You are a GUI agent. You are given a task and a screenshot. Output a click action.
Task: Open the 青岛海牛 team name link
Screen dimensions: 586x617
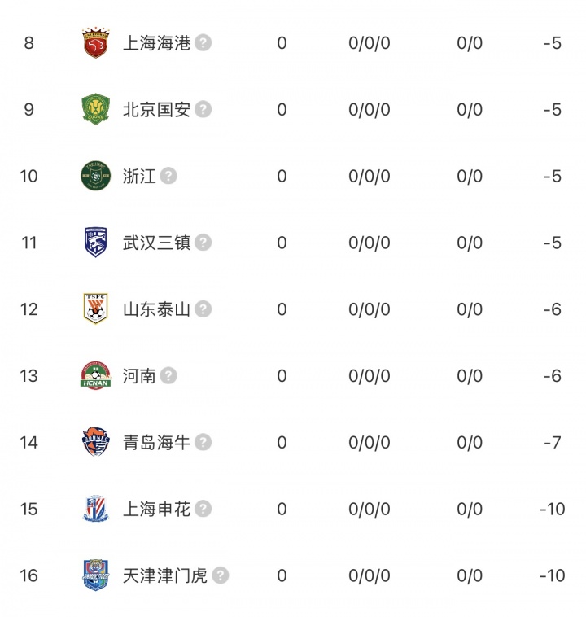156,443
